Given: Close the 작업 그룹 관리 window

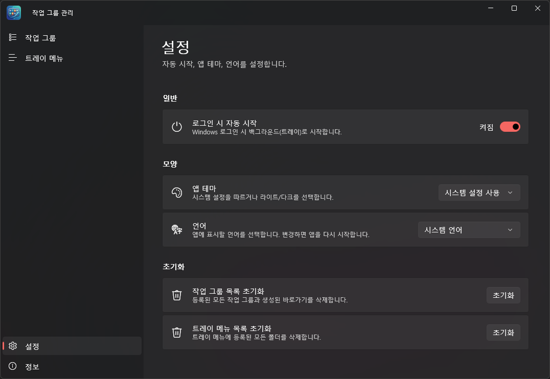Looking at the screenshot, I should pos(537,8).
